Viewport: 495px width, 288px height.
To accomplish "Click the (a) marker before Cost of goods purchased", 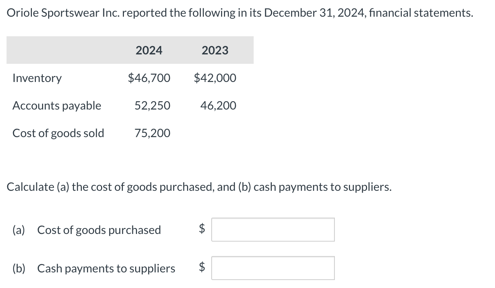I will point(18,230).
